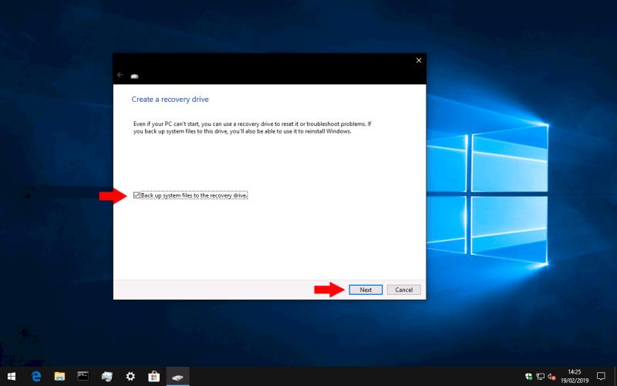Open Microsoft Store from taskbar
Viewport: 617px width, 386px height.
pos(153,377)
